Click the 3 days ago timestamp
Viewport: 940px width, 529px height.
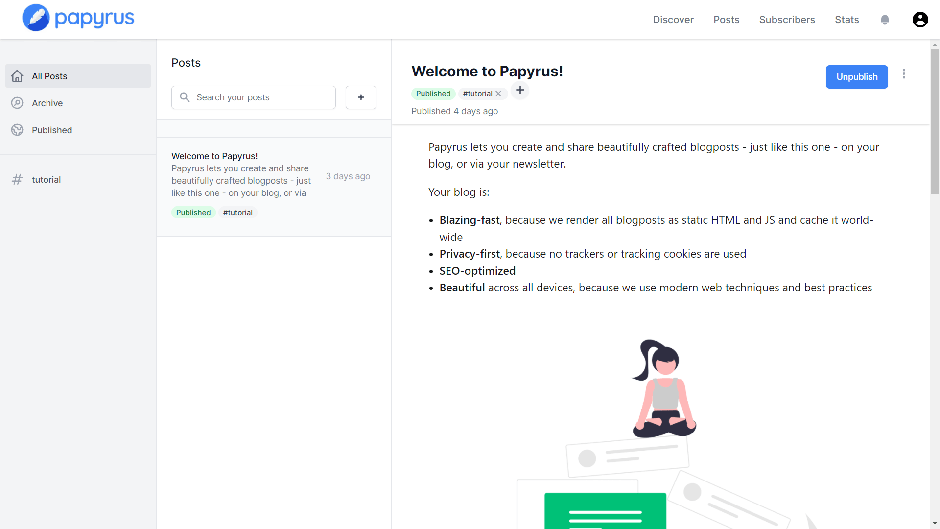pyautogui.click(x=348, y=176)
